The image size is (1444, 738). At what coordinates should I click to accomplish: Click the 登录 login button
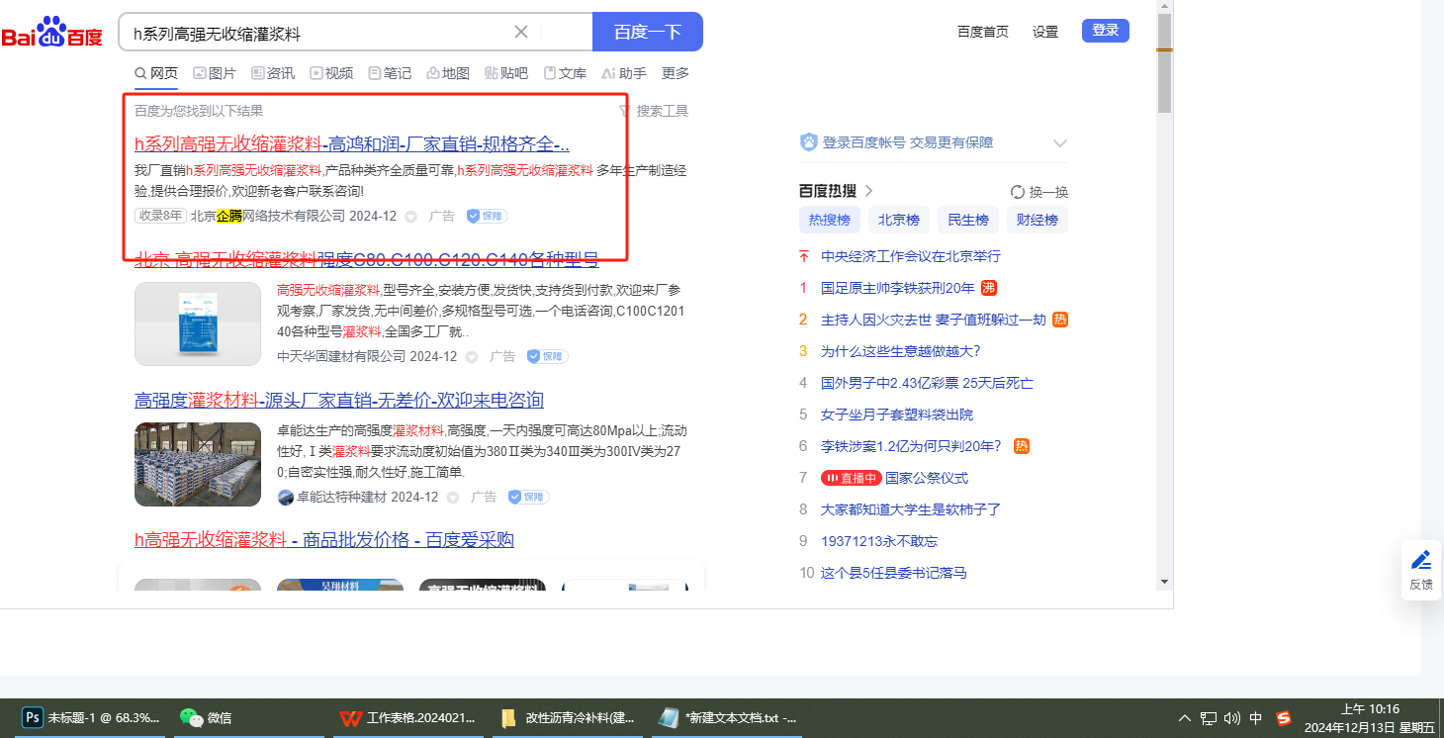[x=1105, y=31]
